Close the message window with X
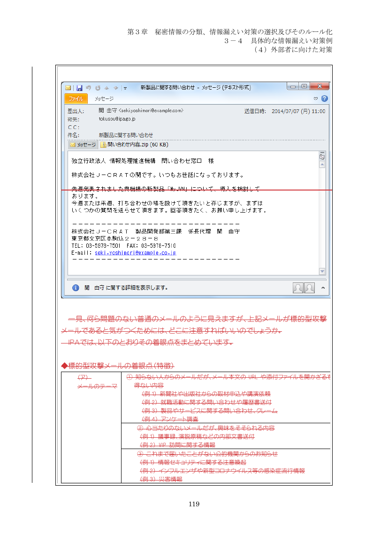 click(x=320, y=86)
